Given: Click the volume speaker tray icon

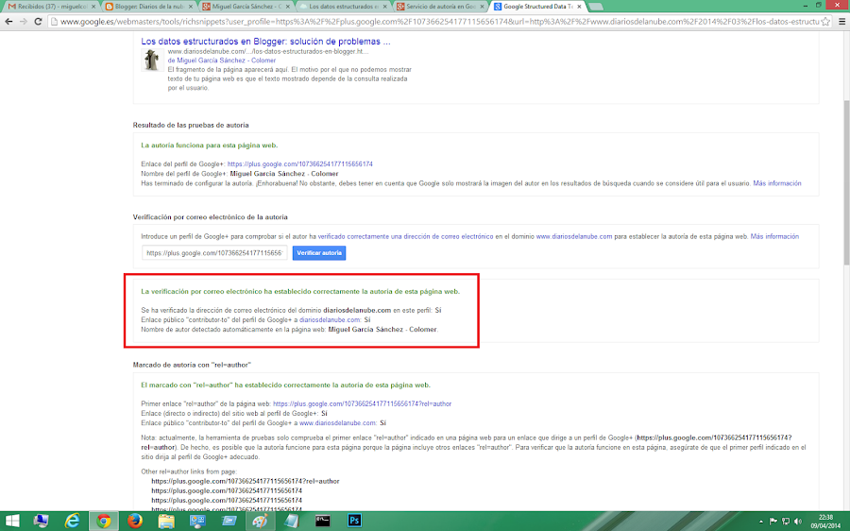Looking at the screenshot, I should [x=797, y=522].
